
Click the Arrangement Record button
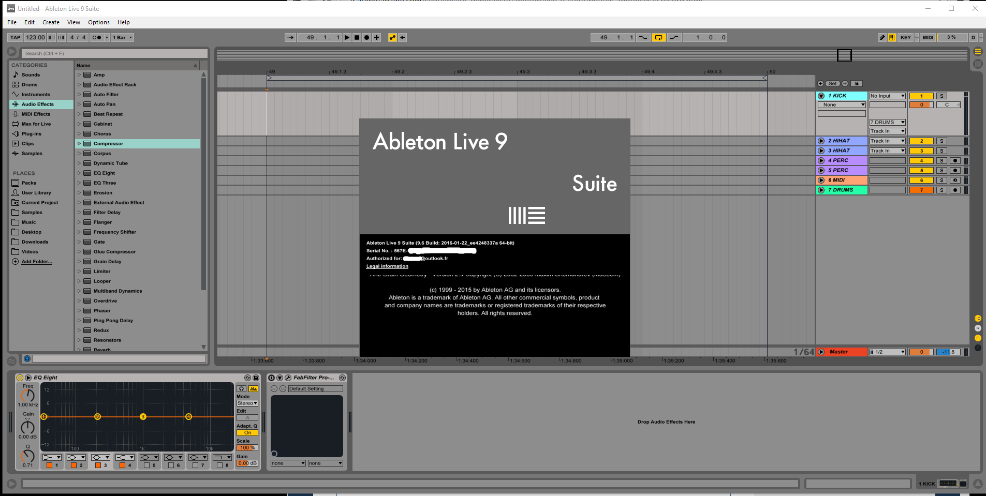coord(366,37)
